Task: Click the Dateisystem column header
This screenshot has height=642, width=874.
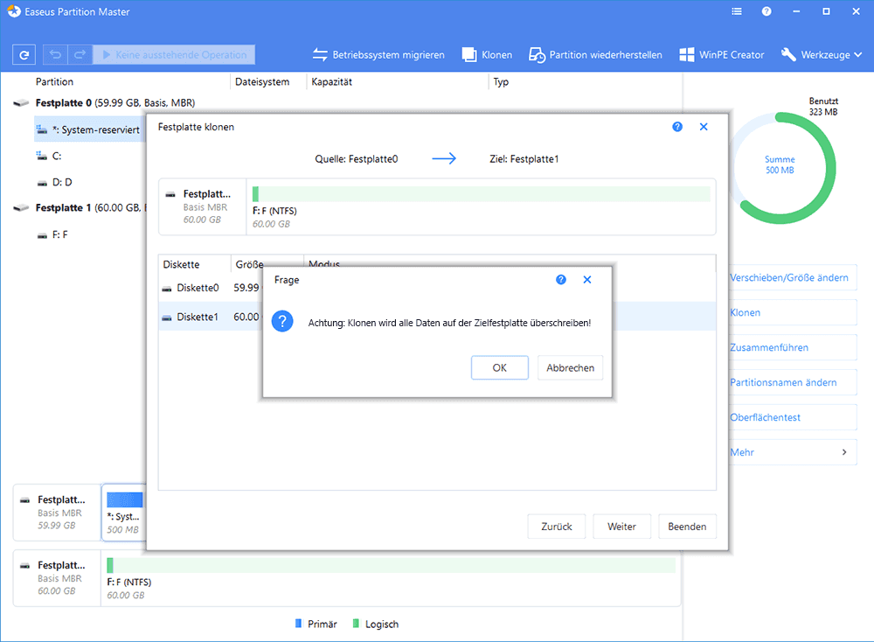Action: click(262, 82)
